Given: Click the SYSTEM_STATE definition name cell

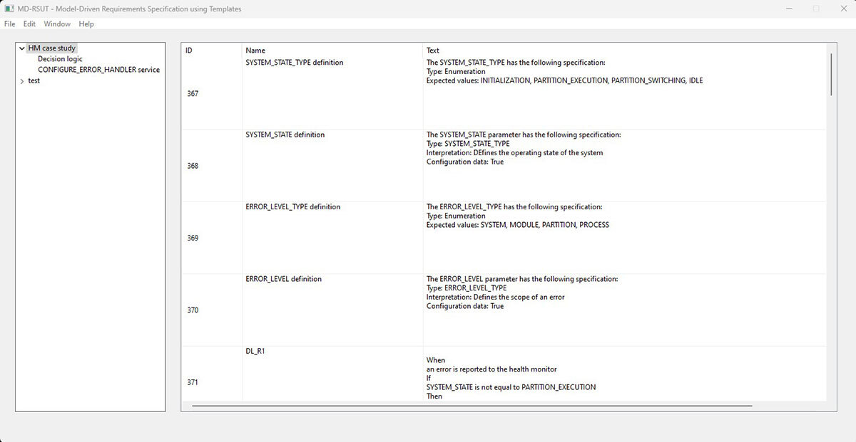Looking at the screenshot, I should (285, 135).
